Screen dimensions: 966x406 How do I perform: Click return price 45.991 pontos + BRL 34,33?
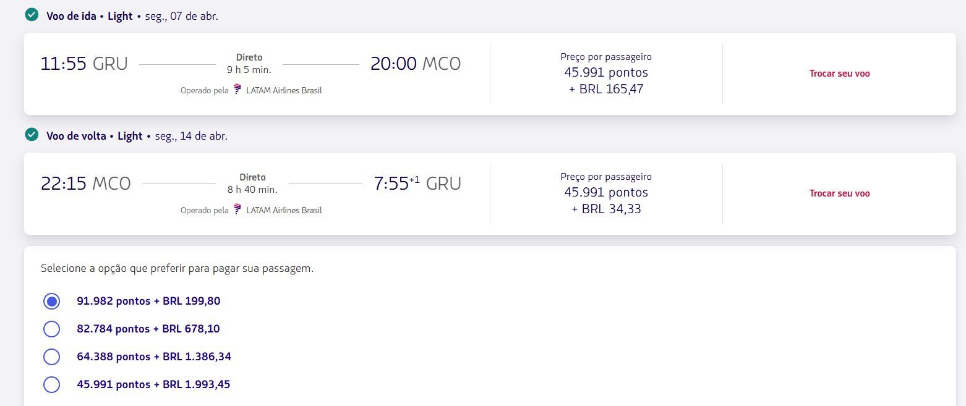[x=606, y=193]
